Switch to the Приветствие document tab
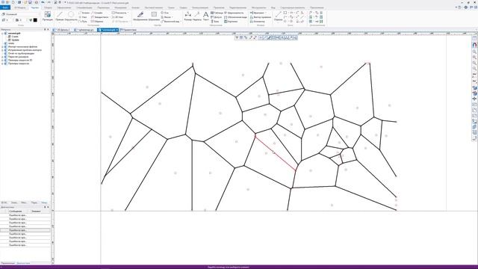 pos(128,30)
